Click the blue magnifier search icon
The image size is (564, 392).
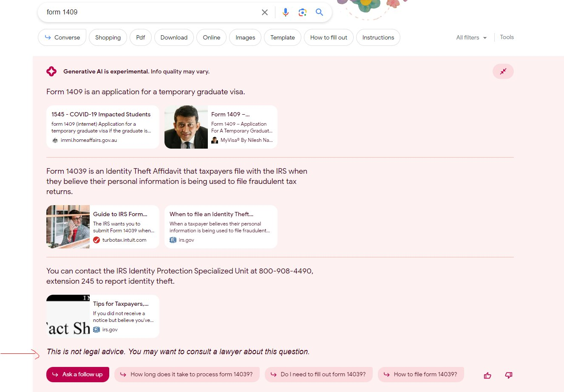320,12
